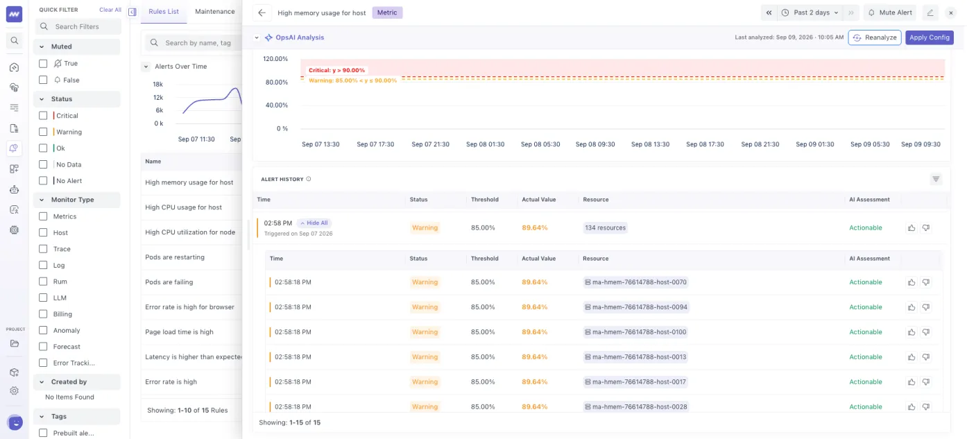Click the Middleware logo at top left
967x439 pixels.
coord(14,14)
